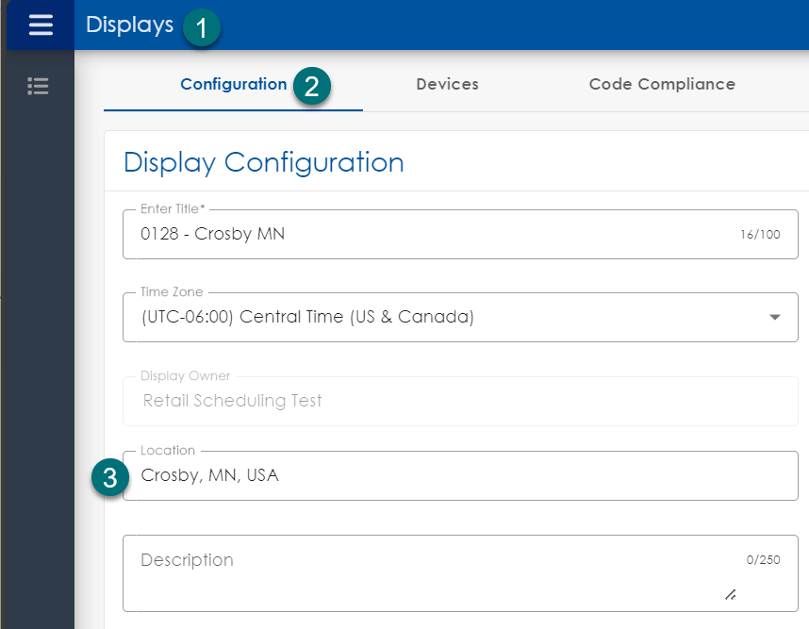The width and height of the screenshot is (809, 629).
Task: Click the numbered badge 3 beside Location
Action: tap(109, 478)
